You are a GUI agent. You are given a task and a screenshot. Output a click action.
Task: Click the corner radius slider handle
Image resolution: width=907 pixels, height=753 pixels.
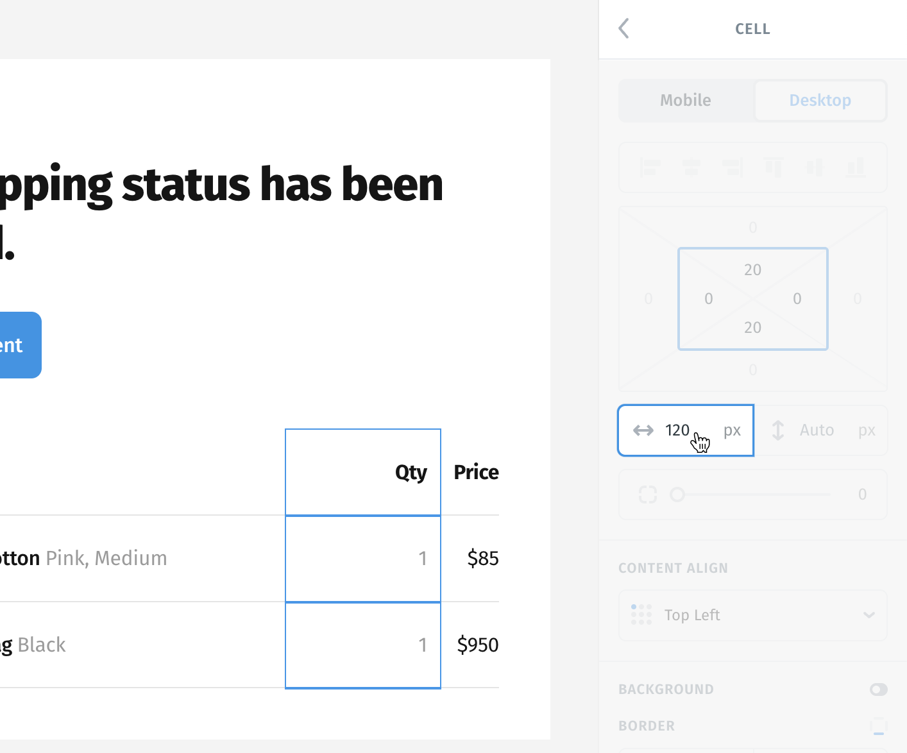(x=677, y=495)
